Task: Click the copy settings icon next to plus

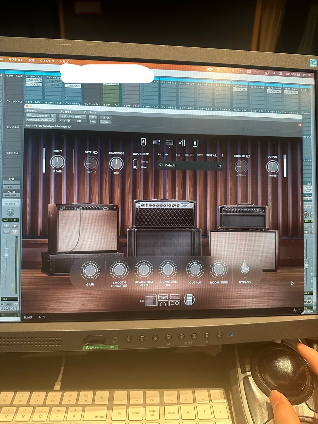Action: tap(69, 121)
